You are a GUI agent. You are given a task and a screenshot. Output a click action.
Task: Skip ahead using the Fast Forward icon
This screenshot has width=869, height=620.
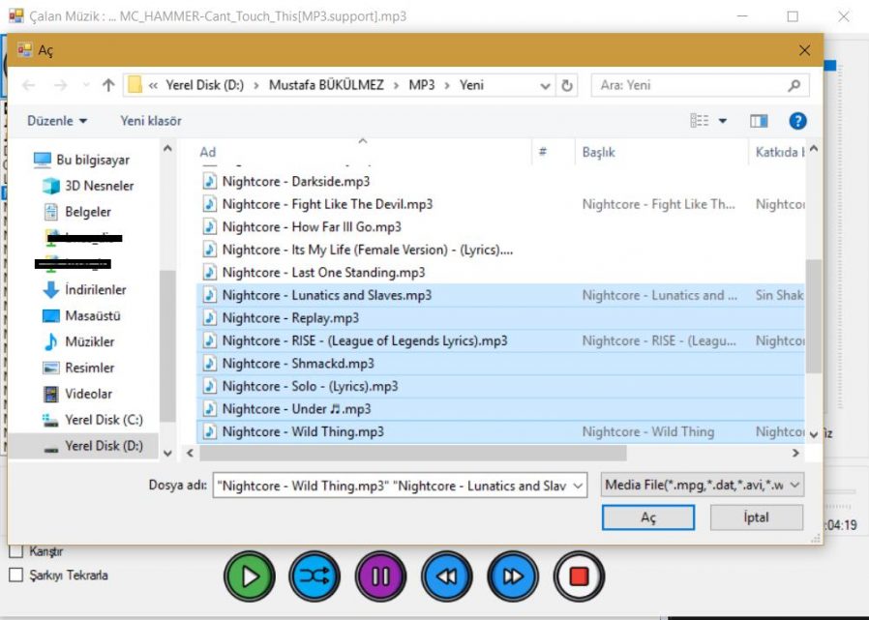[x=512, y=576]
